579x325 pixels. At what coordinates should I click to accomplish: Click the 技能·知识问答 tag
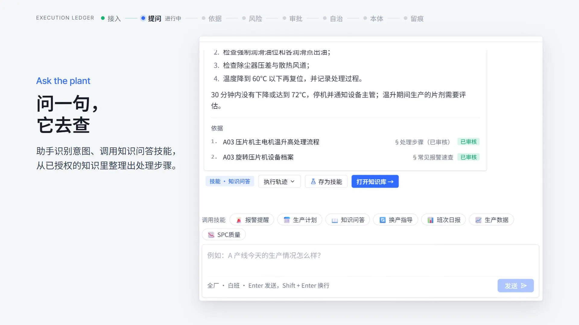pos(230,181)
